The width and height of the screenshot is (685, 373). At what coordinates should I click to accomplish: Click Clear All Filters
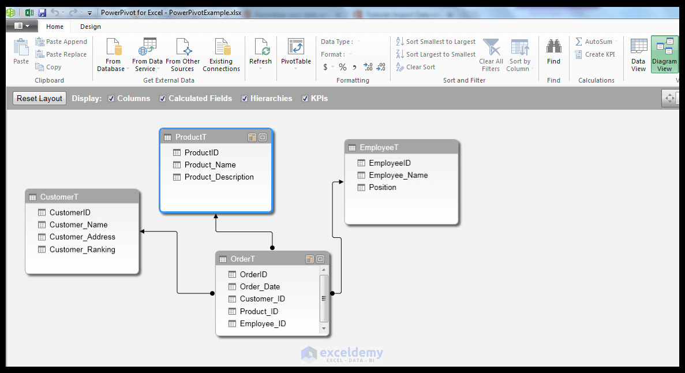tap(491, 55)
